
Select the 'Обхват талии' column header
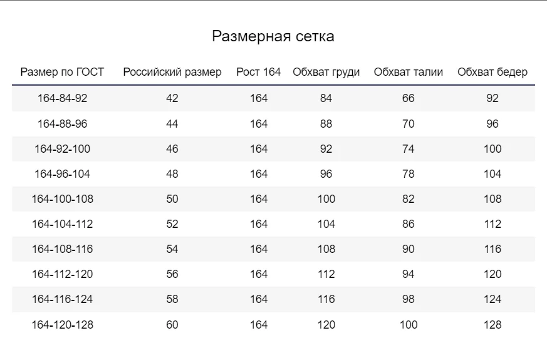tap(408, 72)
